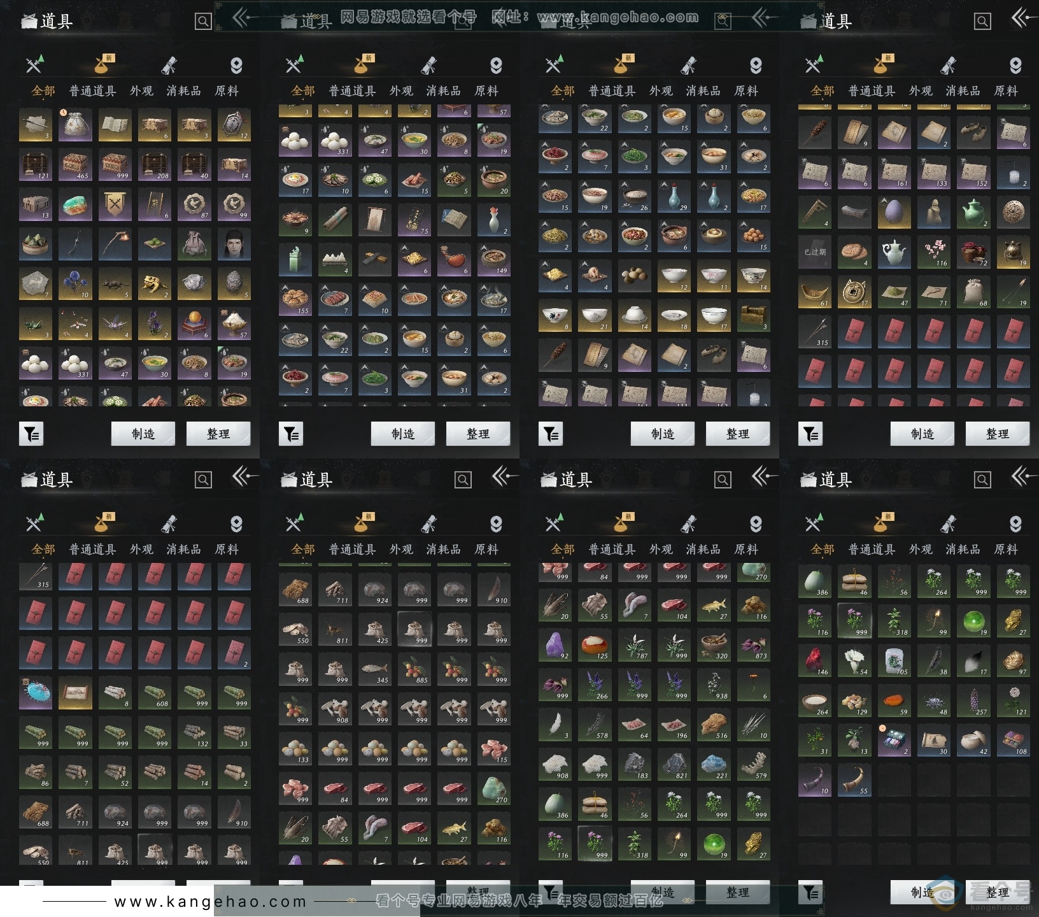The height and width of the screenshot is (917, 1039).
Task: Pick the jade gemstone next to the crossed-swords banner
Action: (75, 205)
